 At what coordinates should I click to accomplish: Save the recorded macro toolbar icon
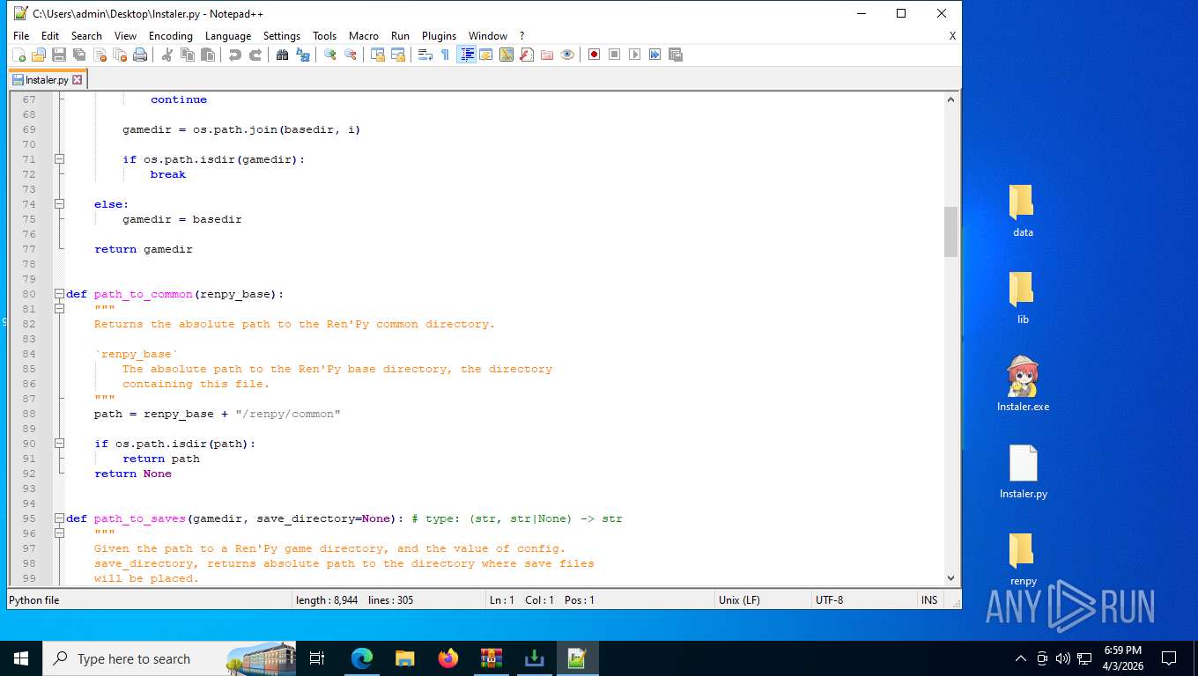tap(676, 55)
